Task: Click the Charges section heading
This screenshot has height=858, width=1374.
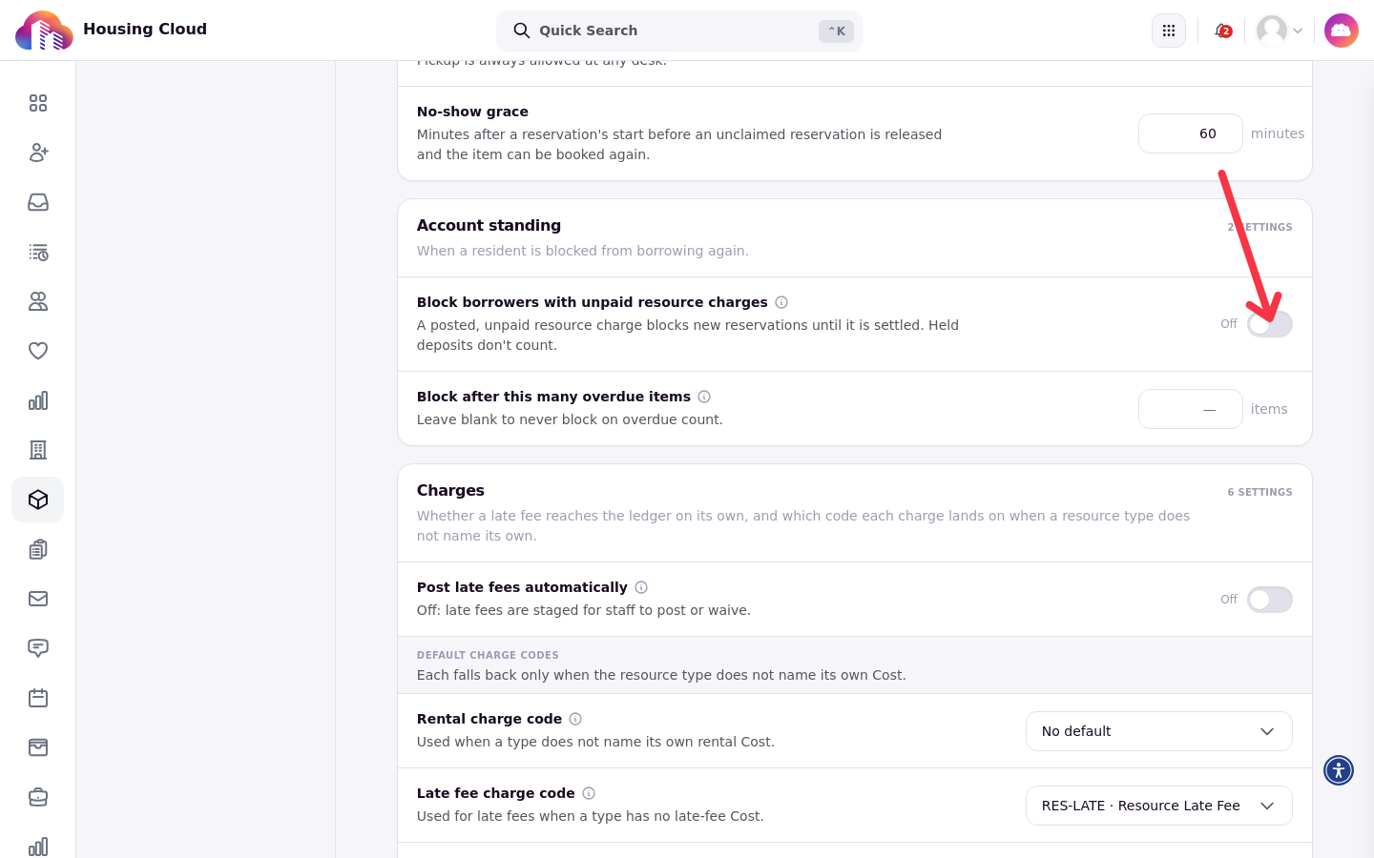Action: point(450,491)
